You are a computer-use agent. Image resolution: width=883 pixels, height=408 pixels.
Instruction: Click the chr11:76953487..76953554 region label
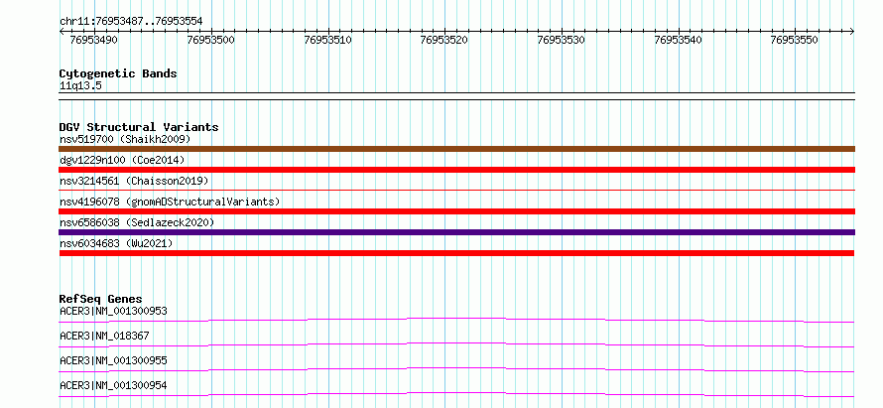[131, 22]
